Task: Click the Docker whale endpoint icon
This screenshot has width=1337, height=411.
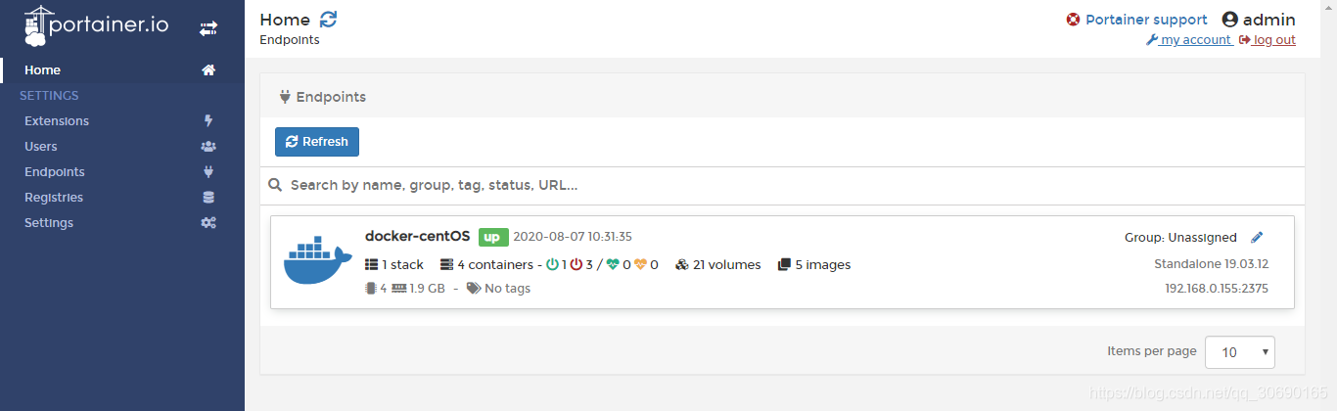Action: (318, 259)
